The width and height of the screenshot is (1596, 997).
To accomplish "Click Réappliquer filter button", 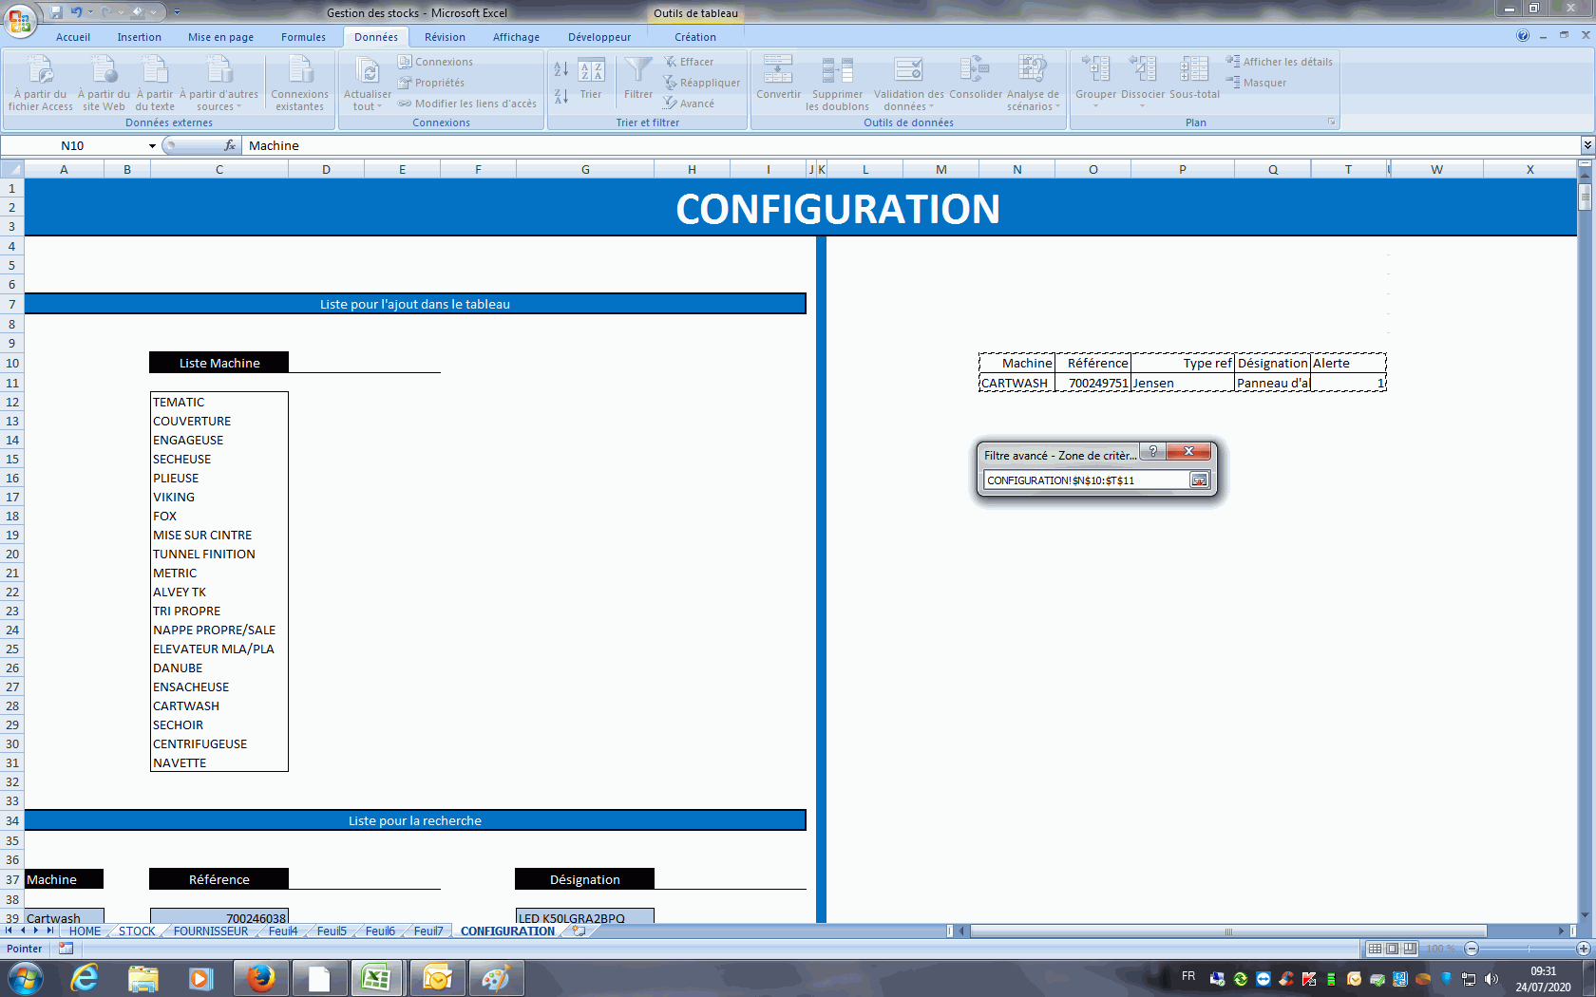I will (702, 83).
